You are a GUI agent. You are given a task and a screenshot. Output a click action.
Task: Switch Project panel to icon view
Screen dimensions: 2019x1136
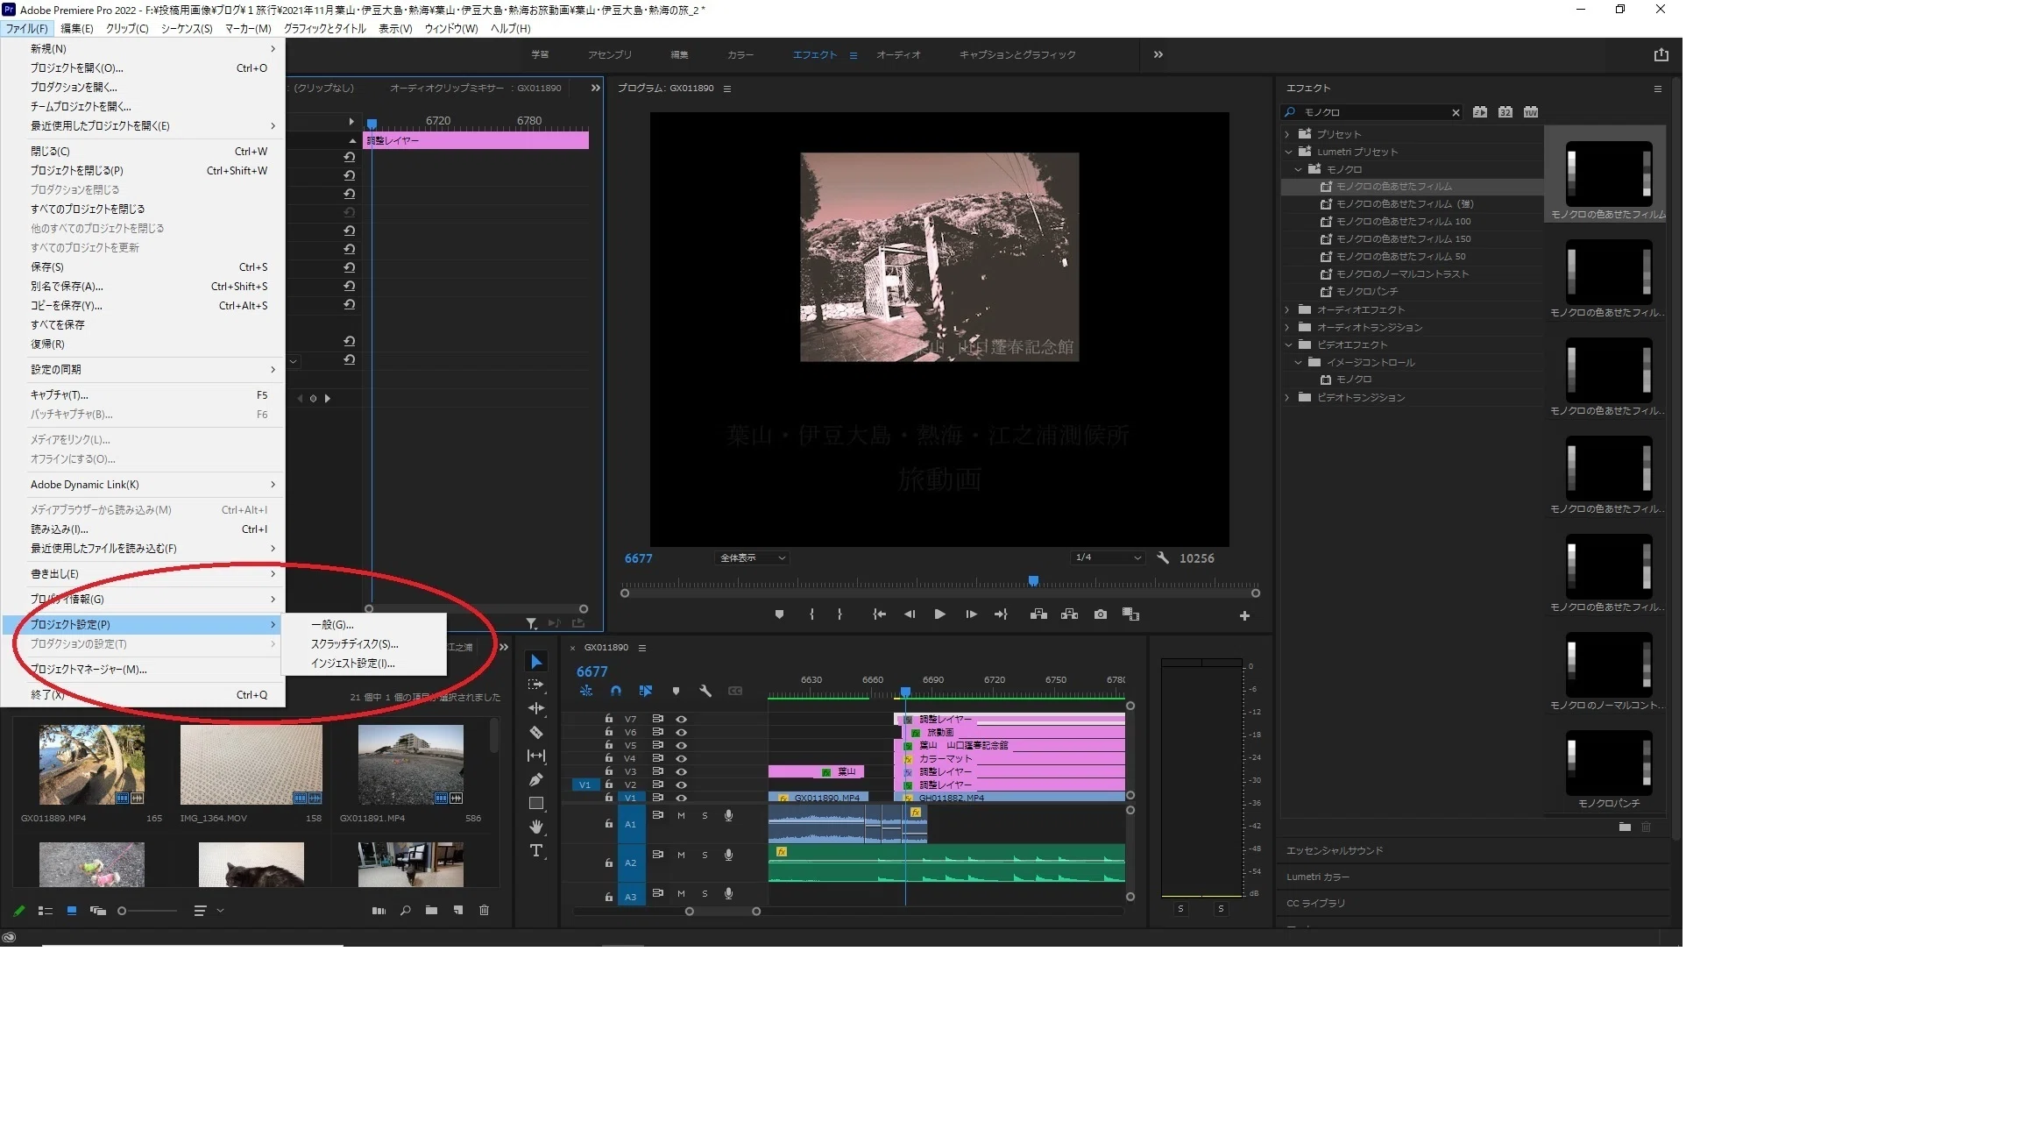click(x=72, y=911)
